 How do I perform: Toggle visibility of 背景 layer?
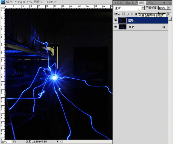pyautogui.click(x=115, y=27)
